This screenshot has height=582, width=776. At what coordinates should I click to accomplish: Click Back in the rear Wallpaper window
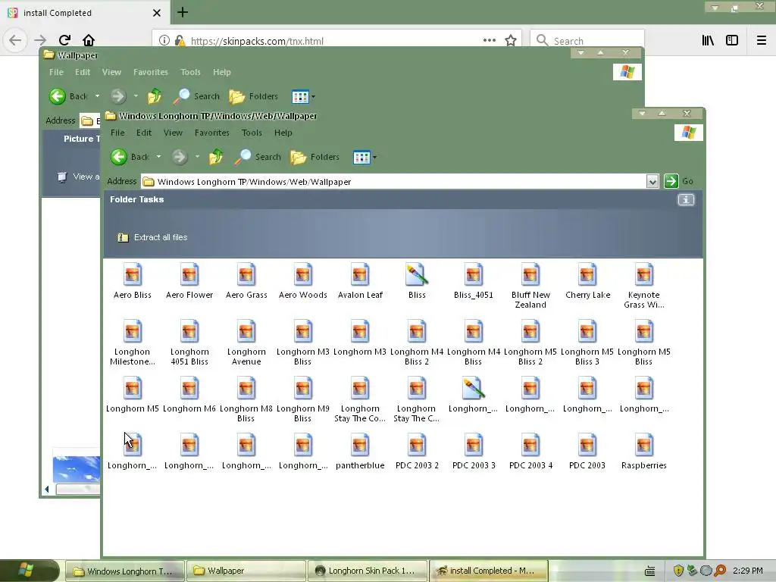point(69,96)
